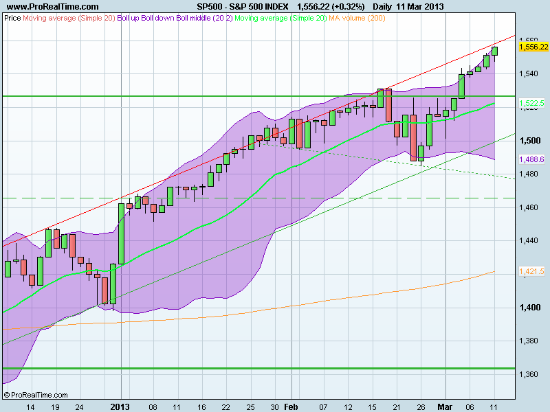Select the green Moving average (Simple 20) legend

280,18
